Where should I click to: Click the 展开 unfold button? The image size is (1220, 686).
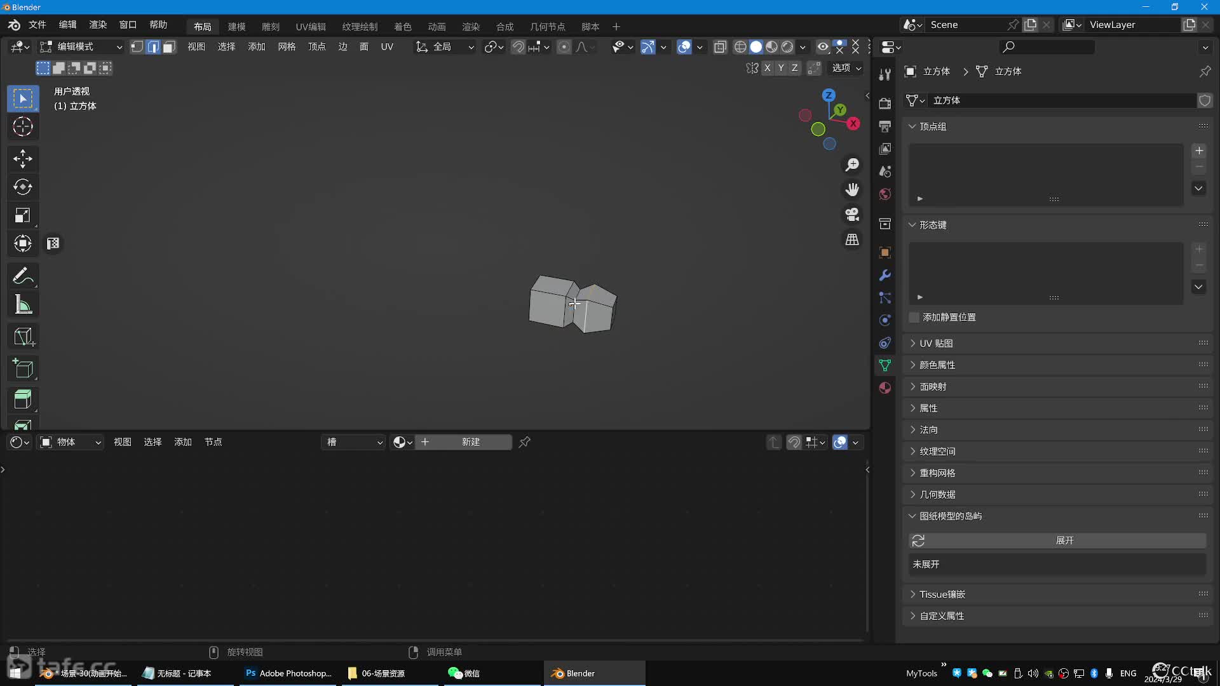click(1058, 541)
